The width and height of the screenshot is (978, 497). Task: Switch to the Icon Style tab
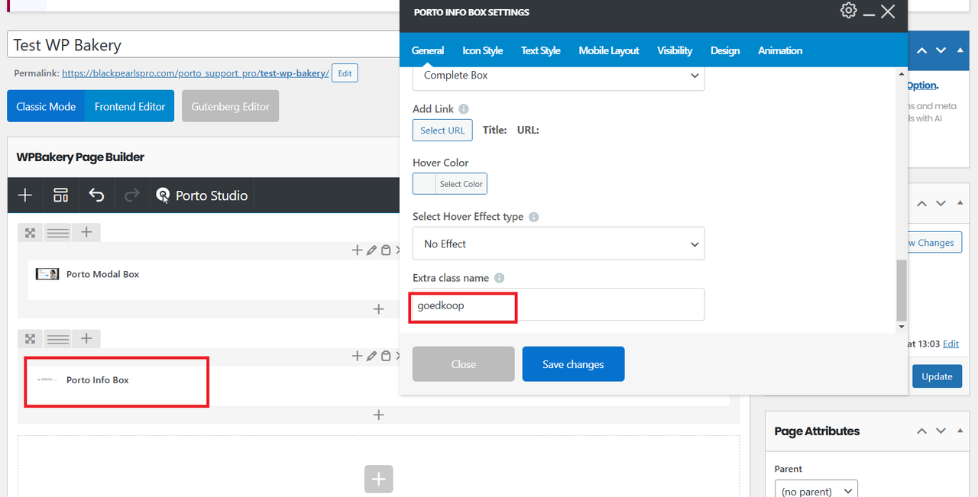pos(482,50)
